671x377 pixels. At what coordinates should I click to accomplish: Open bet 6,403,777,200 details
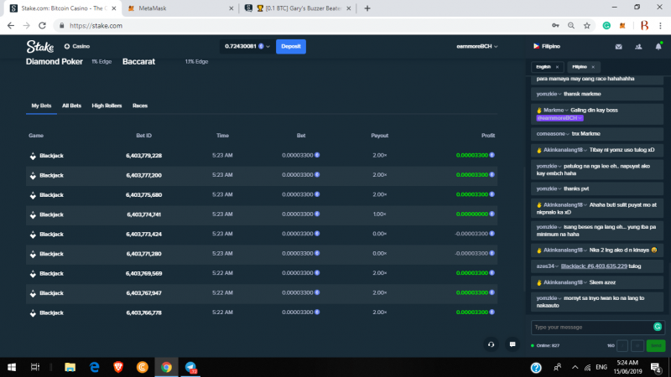pyautogui.click(x=143, y=175)
